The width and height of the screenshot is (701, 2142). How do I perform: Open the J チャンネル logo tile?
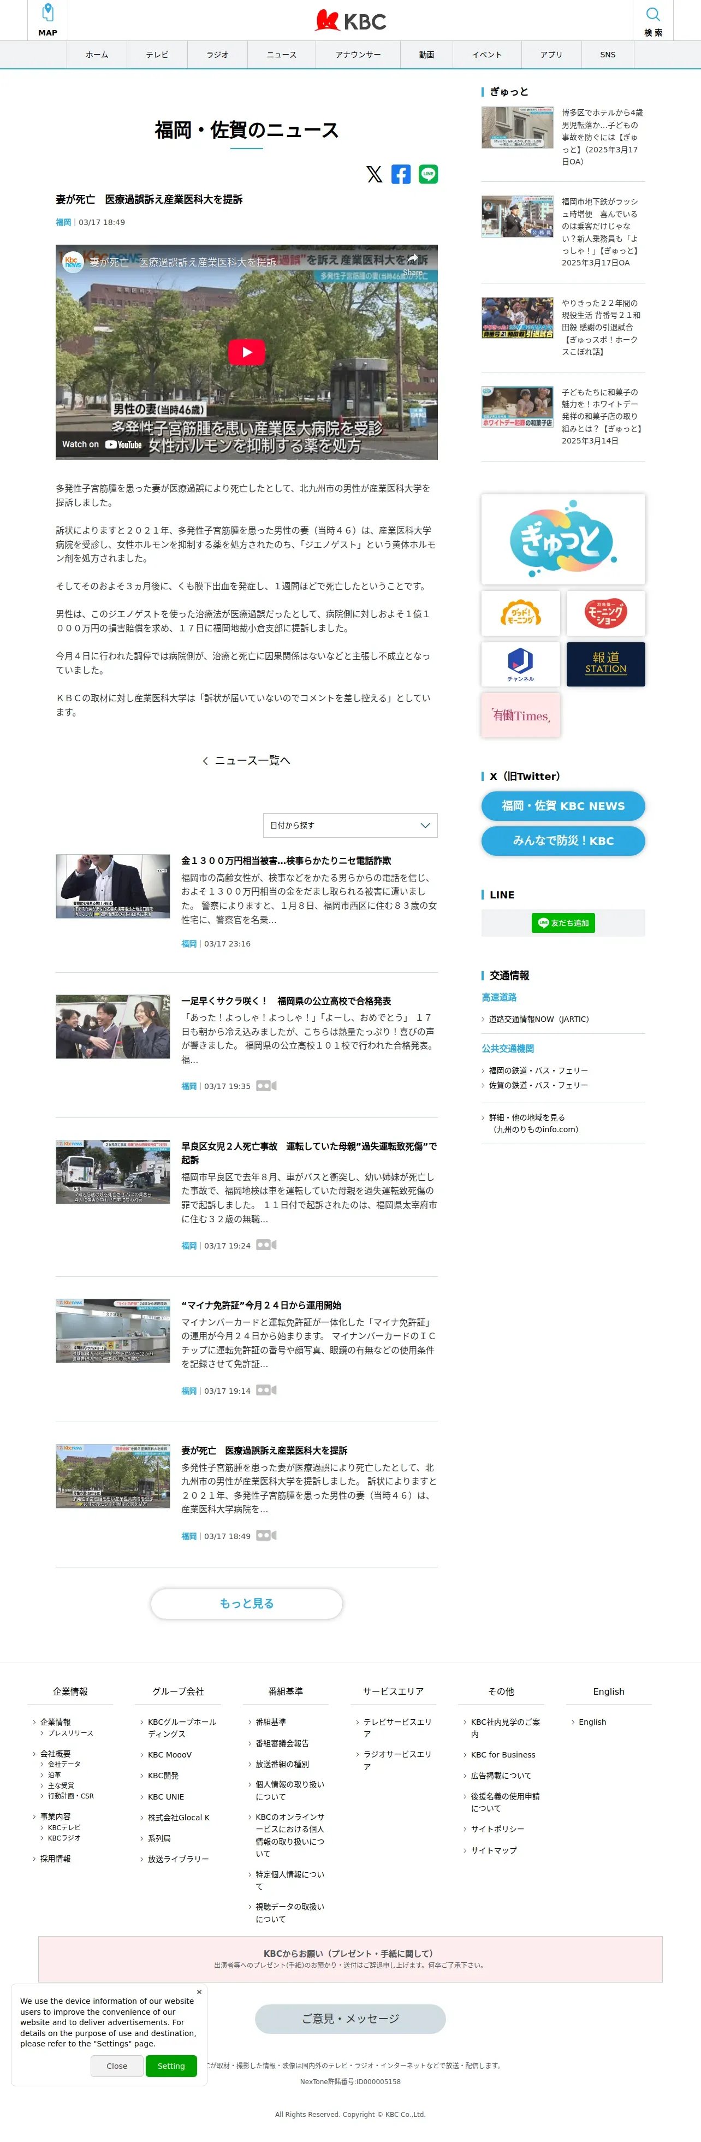[x=520, y=664]
